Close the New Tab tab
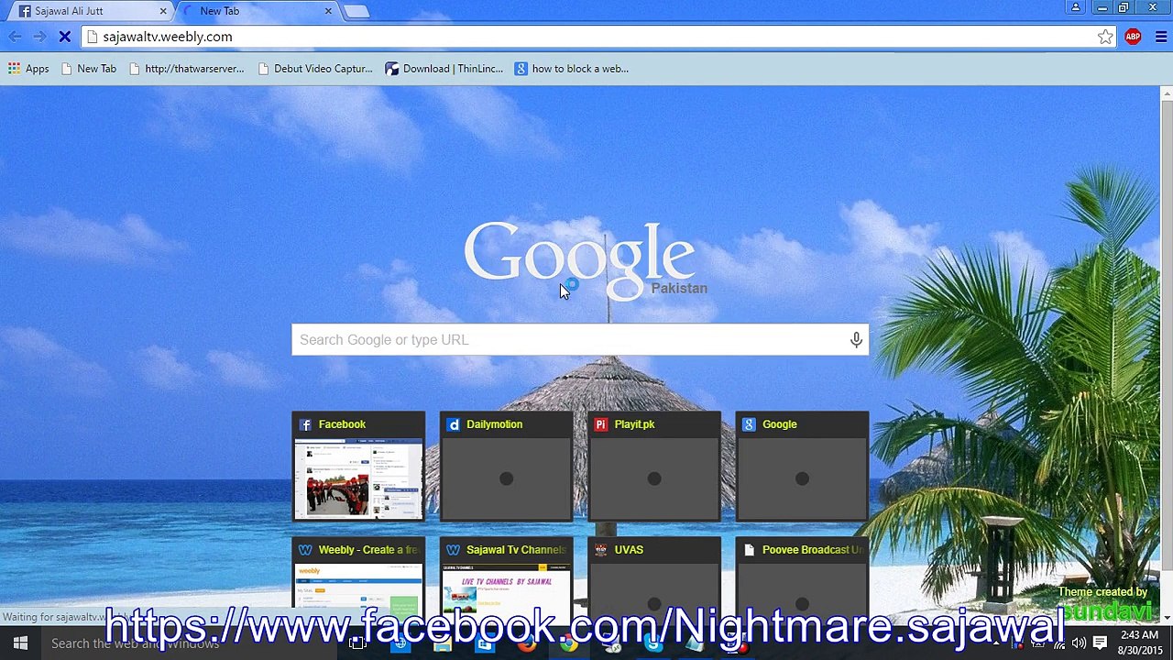 (328, 11)
